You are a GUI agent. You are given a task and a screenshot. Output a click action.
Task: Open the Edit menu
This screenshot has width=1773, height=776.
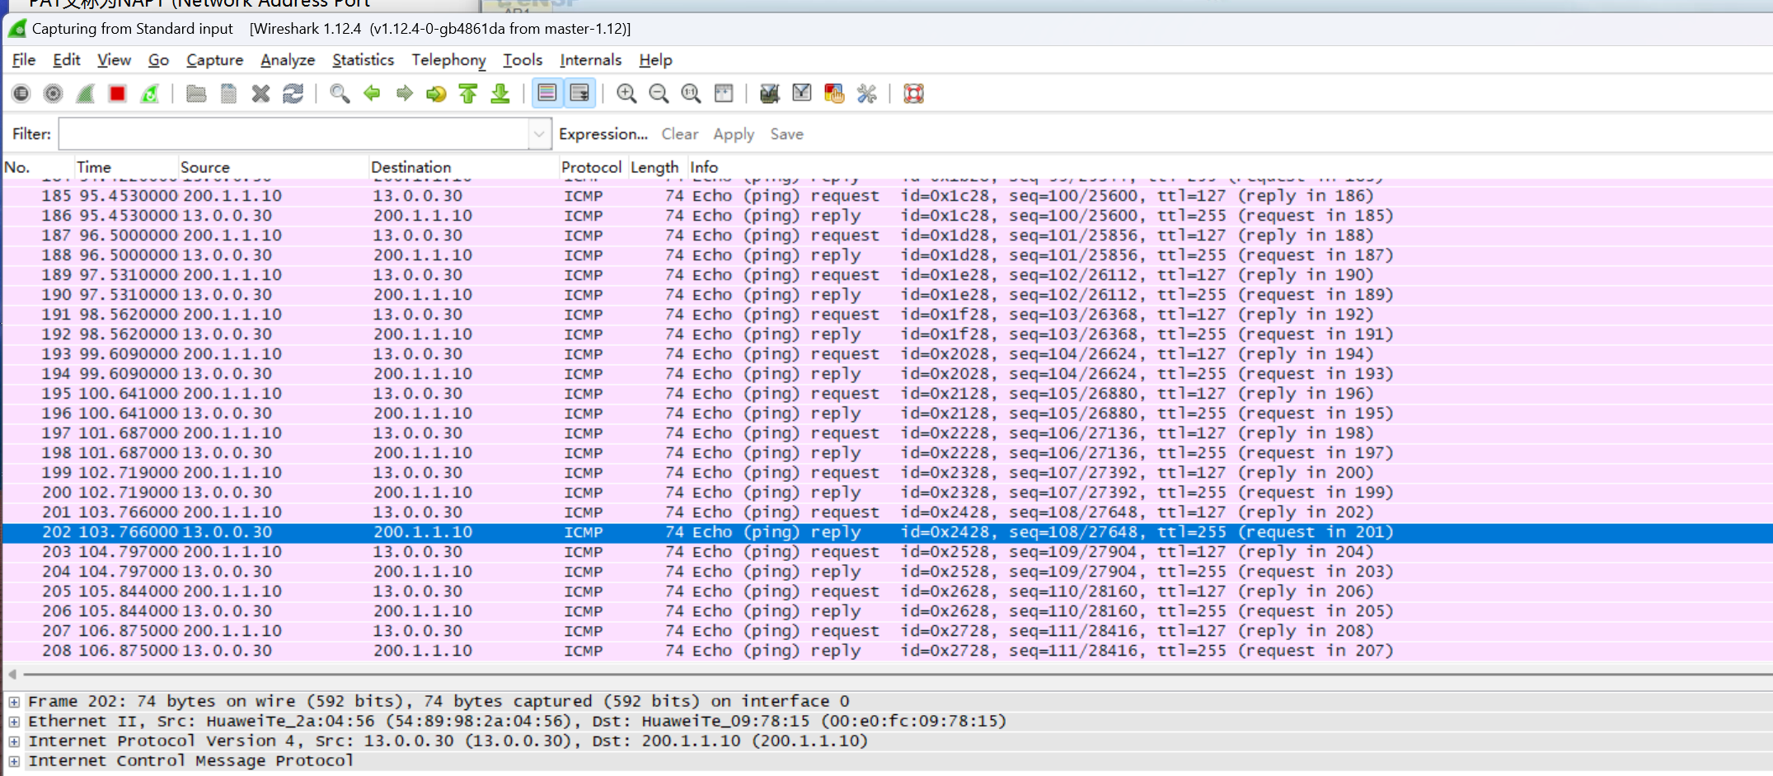coord(66,60)
